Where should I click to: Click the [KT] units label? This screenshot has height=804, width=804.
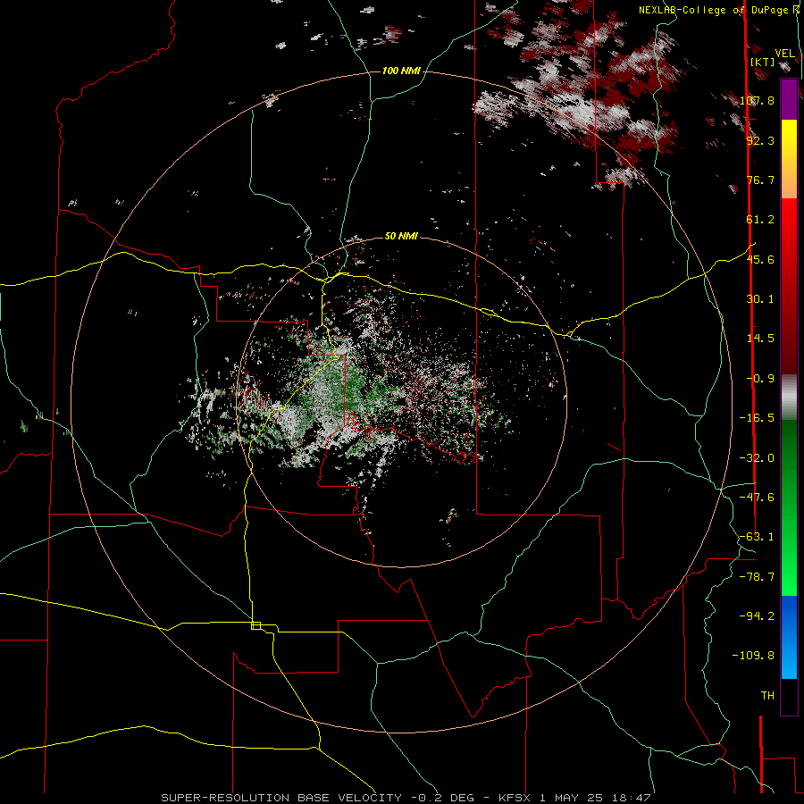pos(763,62)
